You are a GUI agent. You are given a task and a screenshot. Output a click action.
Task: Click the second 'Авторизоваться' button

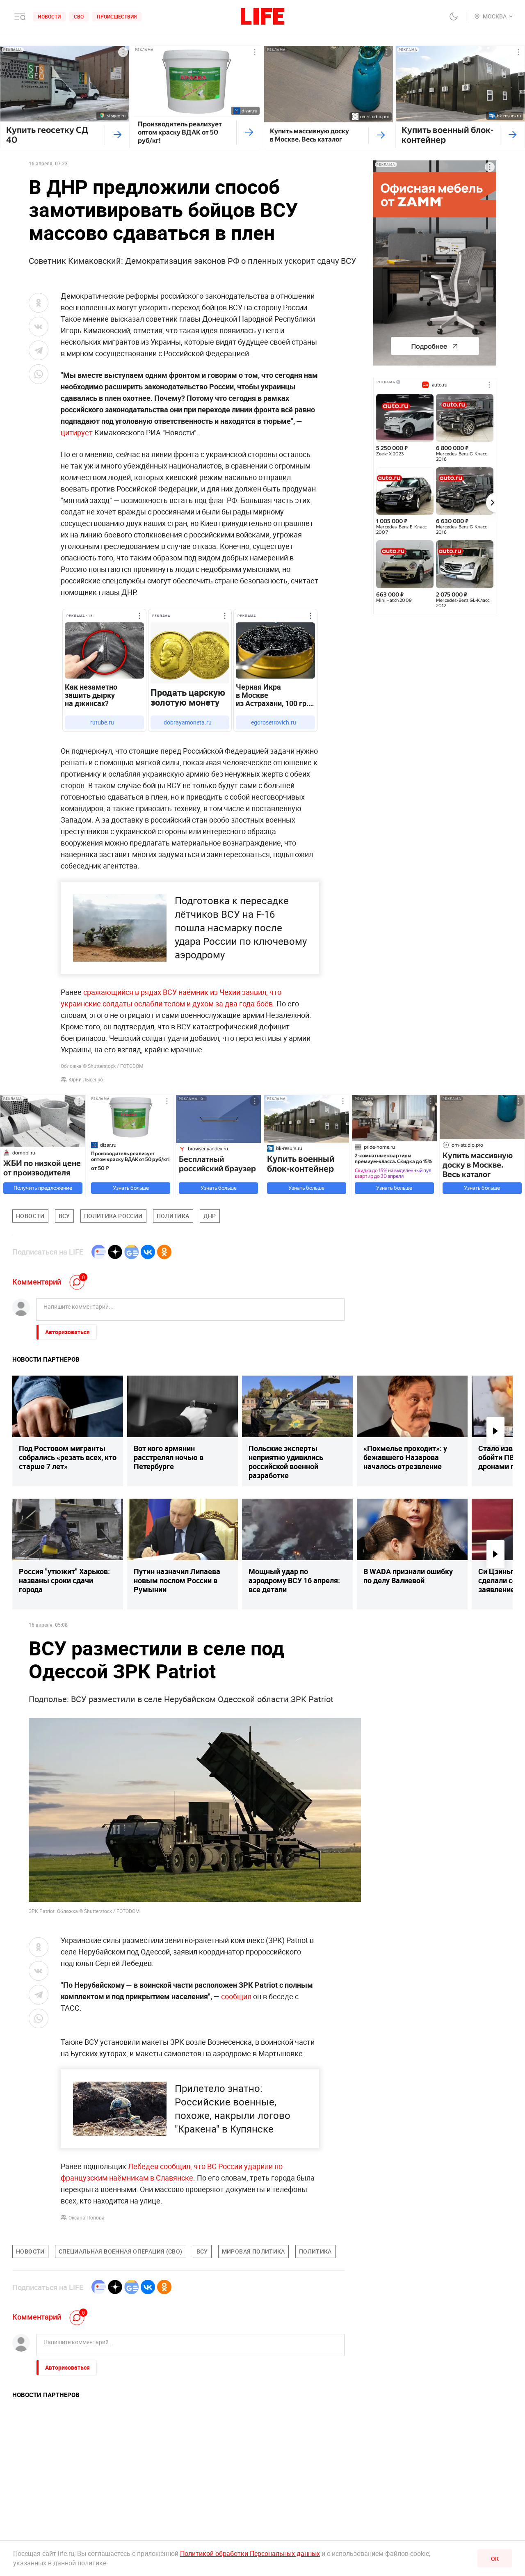point(66,2367)
